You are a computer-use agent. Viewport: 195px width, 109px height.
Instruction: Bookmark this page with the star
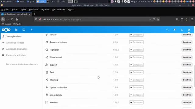pos(158,19)
